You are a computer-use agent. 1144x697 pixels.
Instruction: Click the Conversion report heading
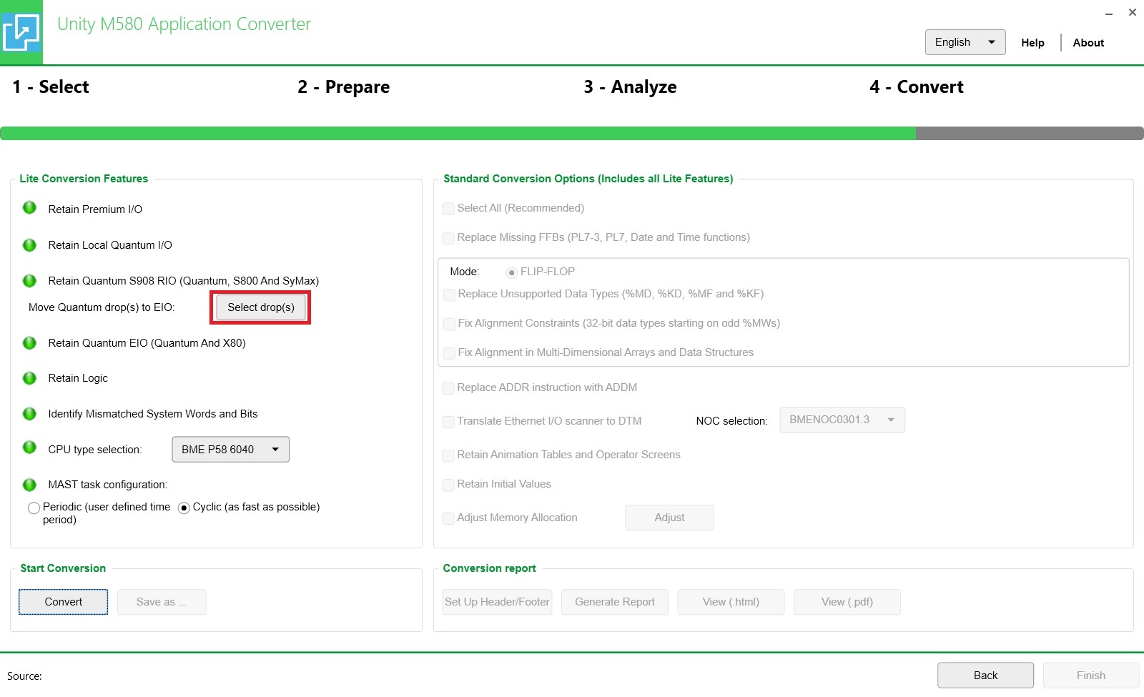pyautogui.click(x=489, y=568)
